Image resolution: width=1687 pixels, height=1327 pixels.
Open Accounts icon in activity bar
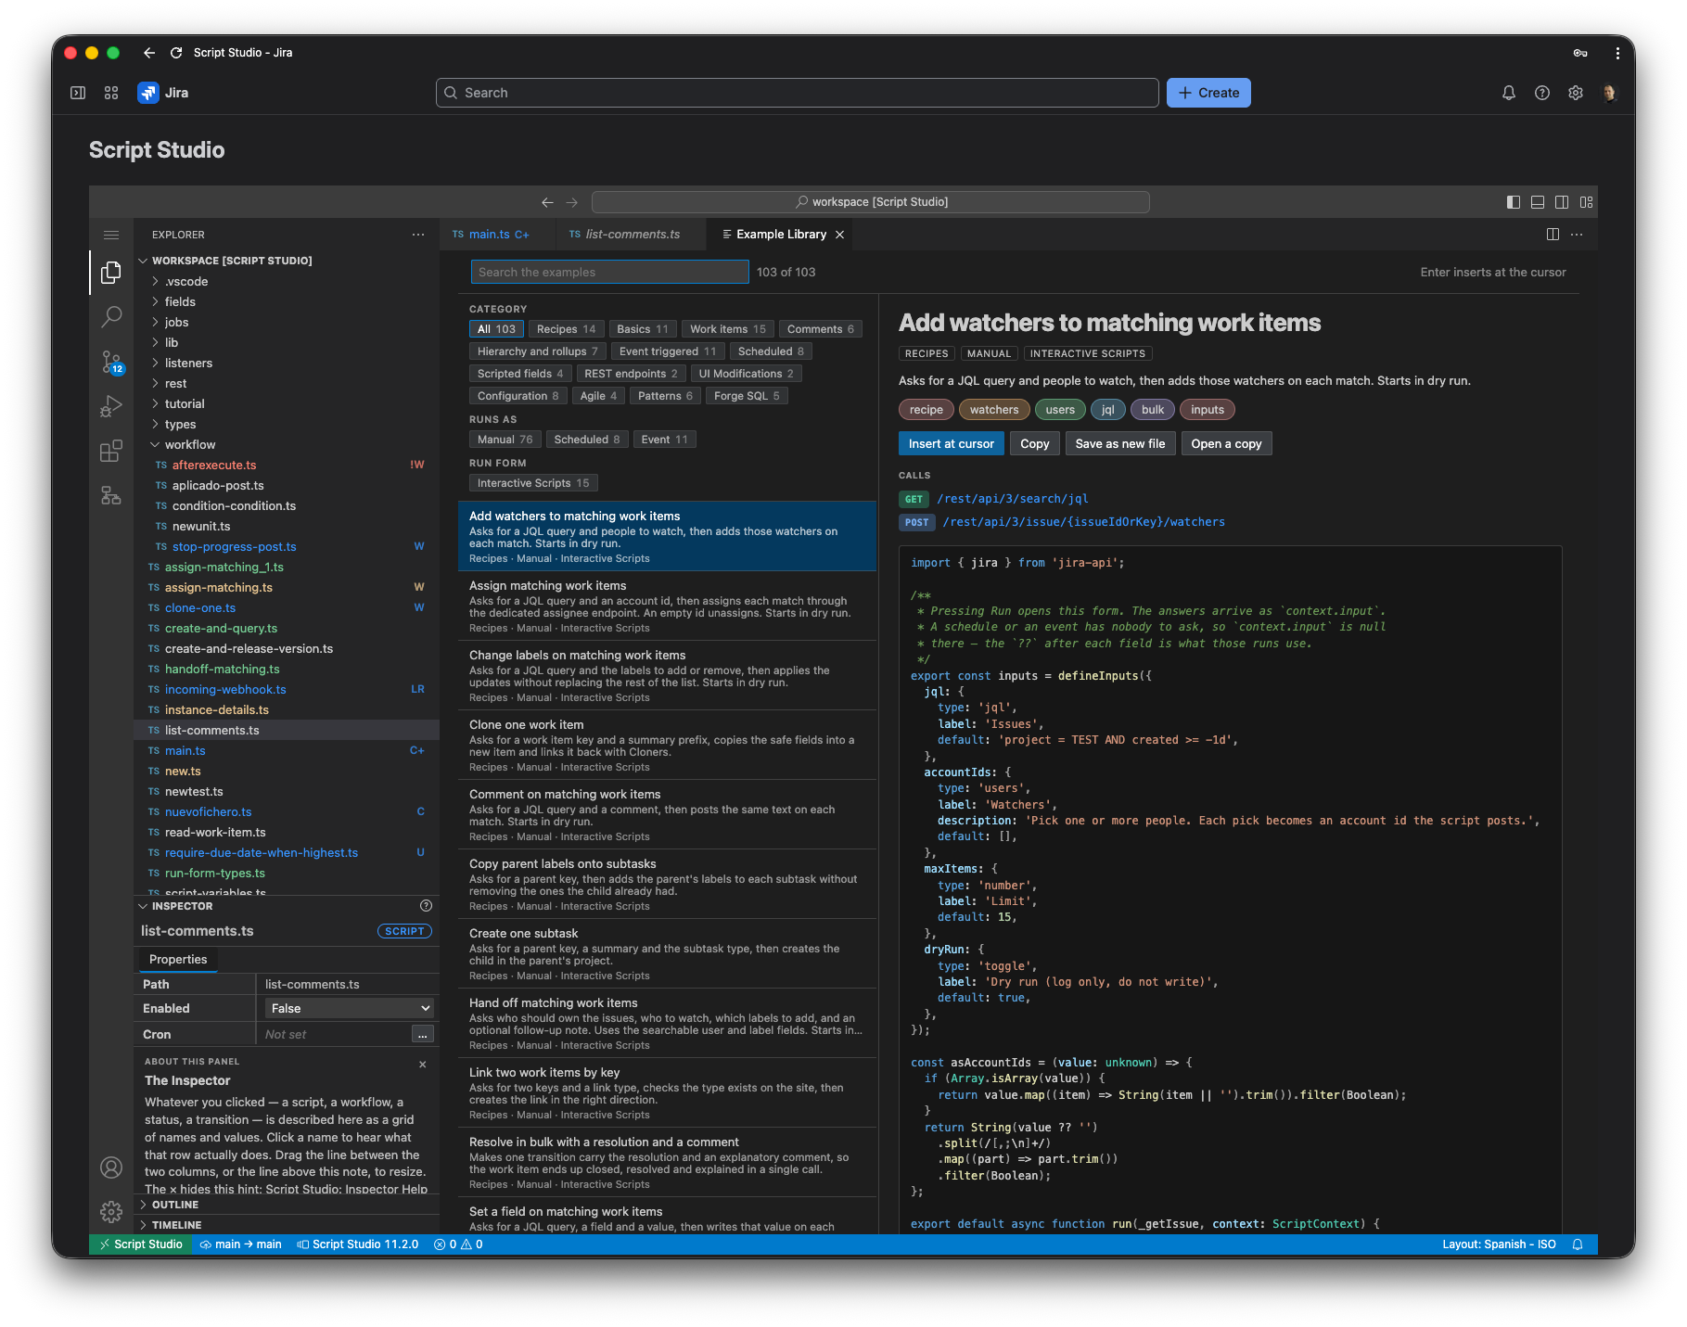pos(111,1168)
